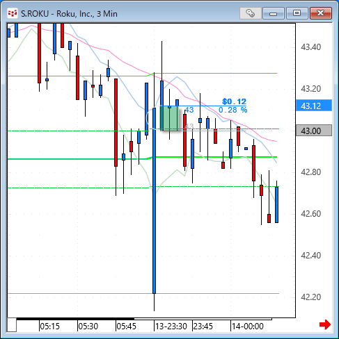Minimize the S.ROKU chart window

click(274, 13)
